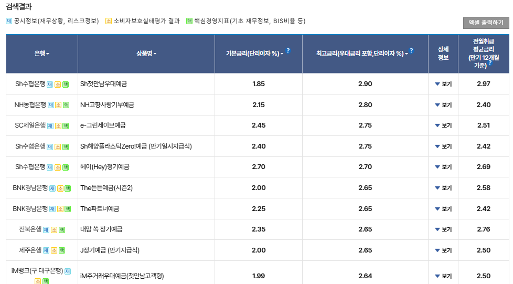Viewport: 513px width, 284px height.
Task: Open 소 icon in The든든예금(시즌2) row
Action: click(x=60, y=188)
